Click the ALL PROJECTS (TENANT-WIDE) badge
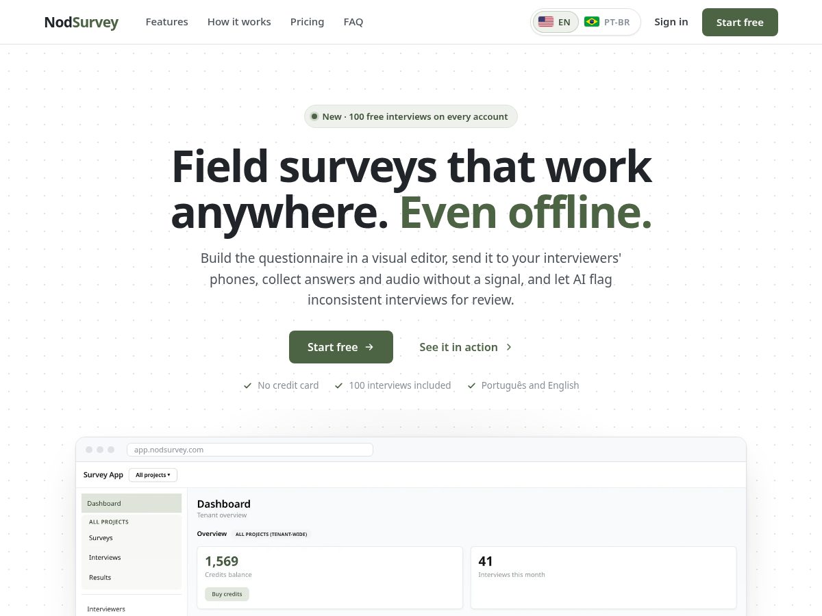Image resolution: width=822 pixels, height=616 pixels. click(x=271, y=534)
